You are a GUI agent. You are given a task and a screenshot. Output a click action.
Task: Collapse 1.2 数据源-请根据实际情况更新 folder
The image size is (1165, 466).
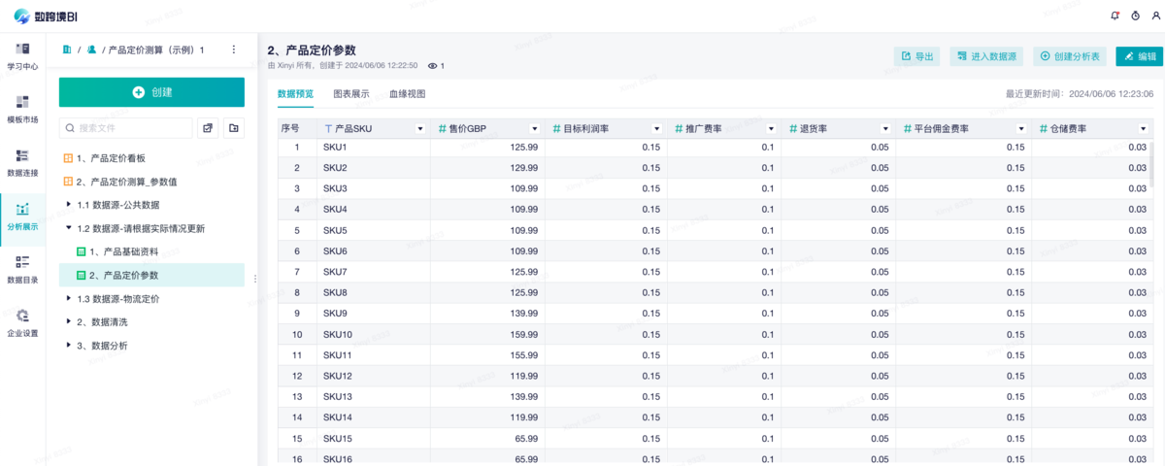click(68, 228)
